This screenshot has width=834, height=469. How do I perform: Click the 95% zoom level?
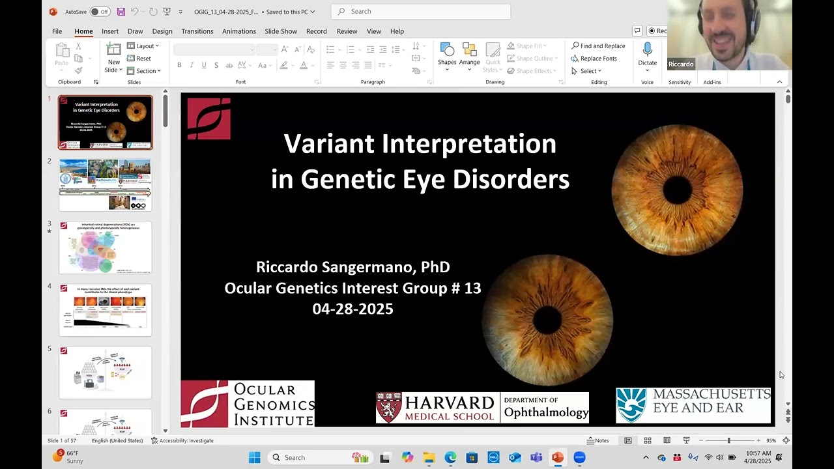771,441
